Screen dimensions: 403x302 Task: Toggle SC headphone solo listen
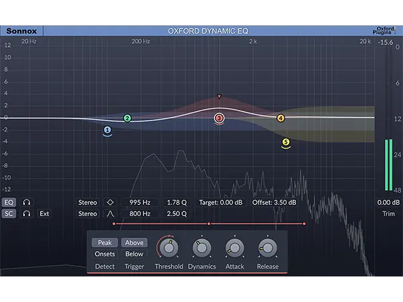coord(26,213)
